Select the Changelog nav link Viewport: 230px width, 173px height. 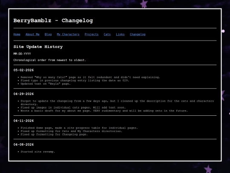pyautogui.click(x=138, y=35)
